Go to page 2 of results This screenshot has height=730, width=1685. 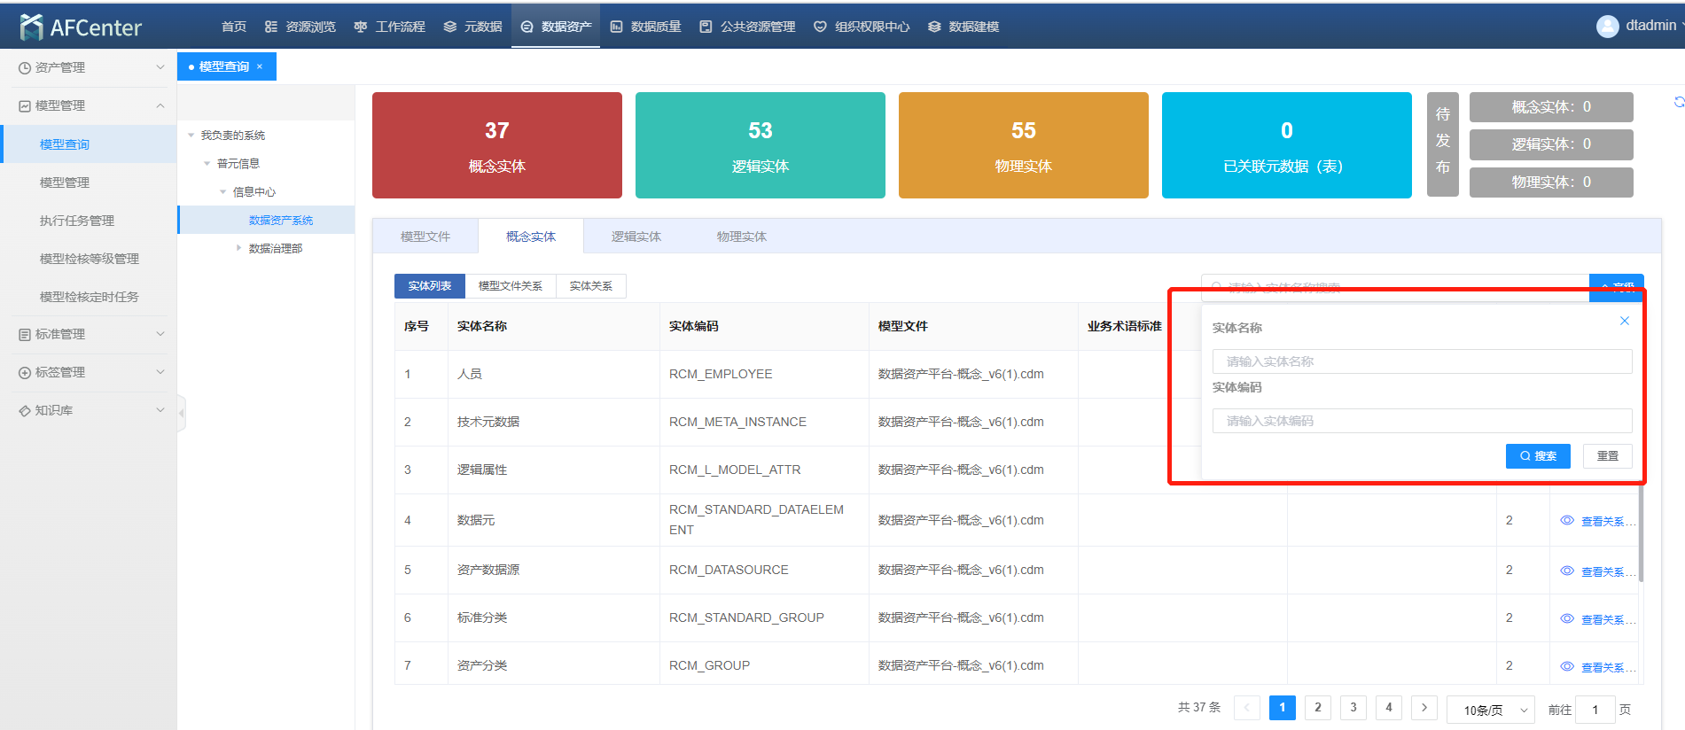(1318, 708)
